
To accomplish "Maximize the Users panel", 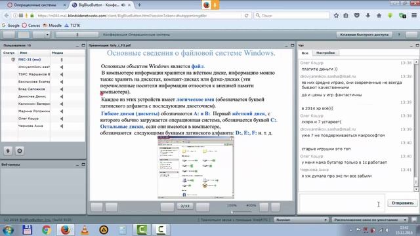I will [83, 45].
